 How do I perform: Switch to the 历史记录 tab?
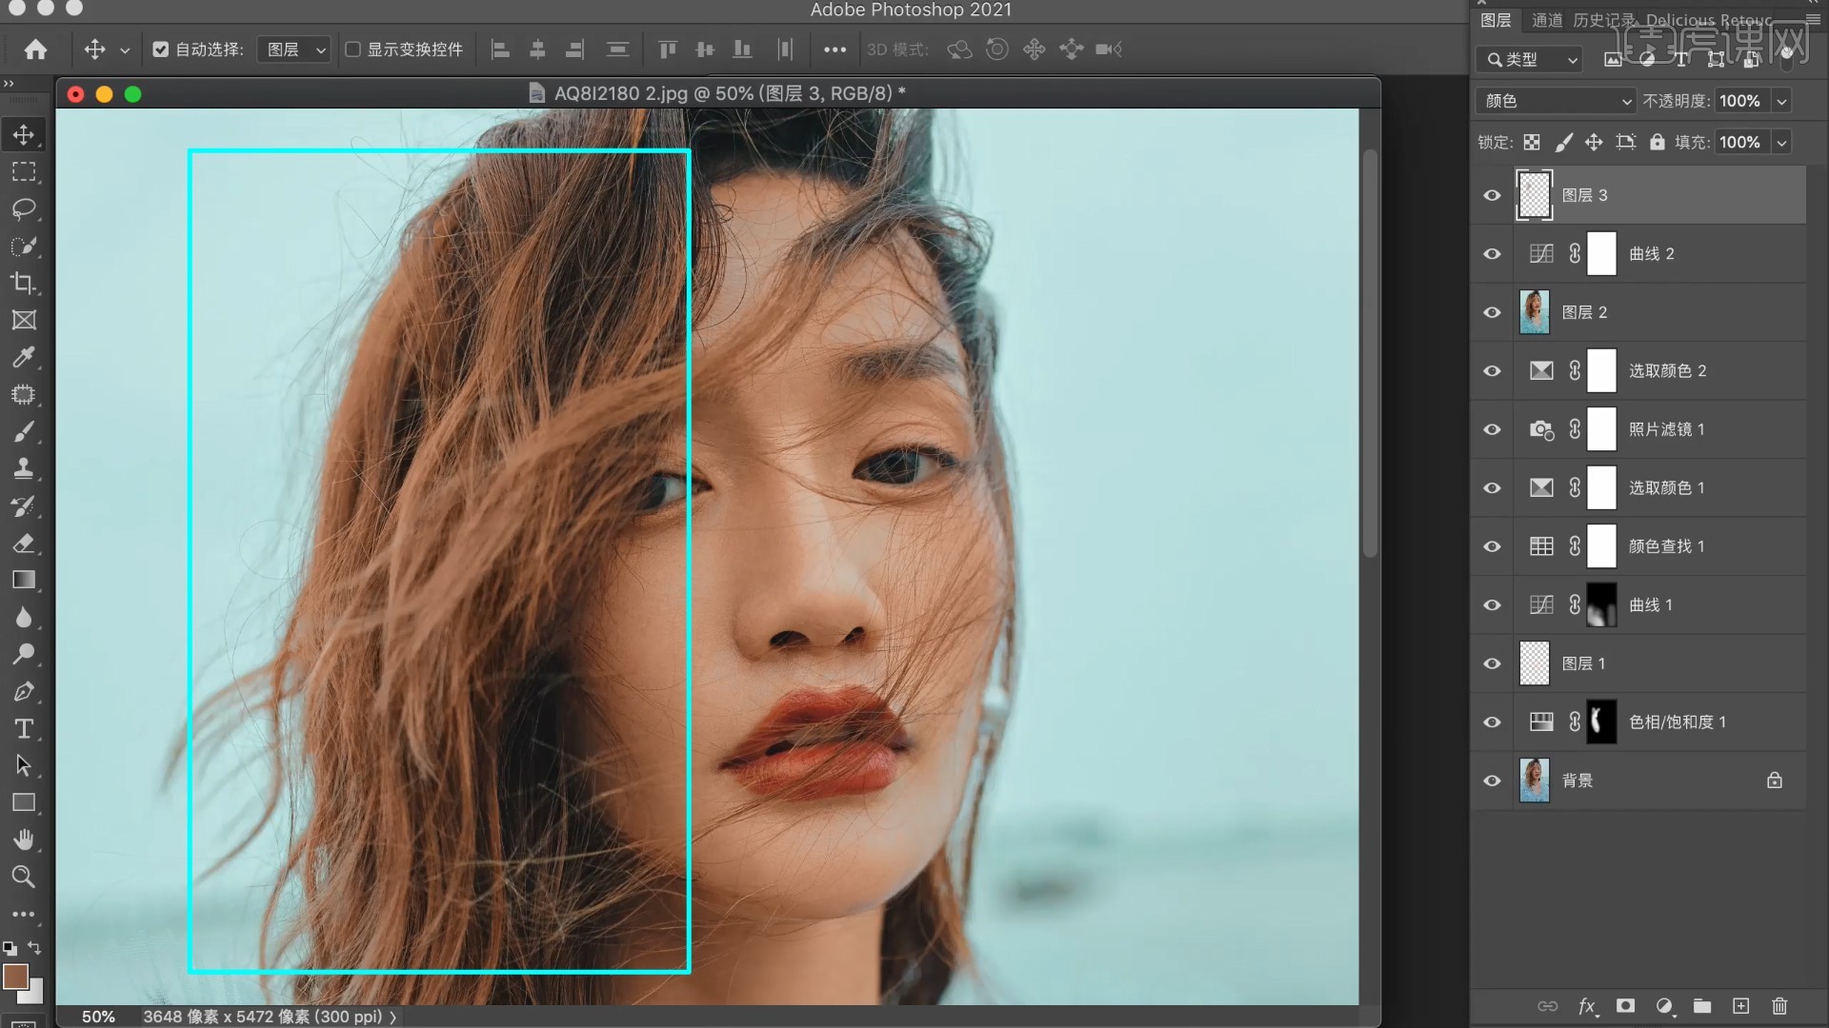[1602, 20]
